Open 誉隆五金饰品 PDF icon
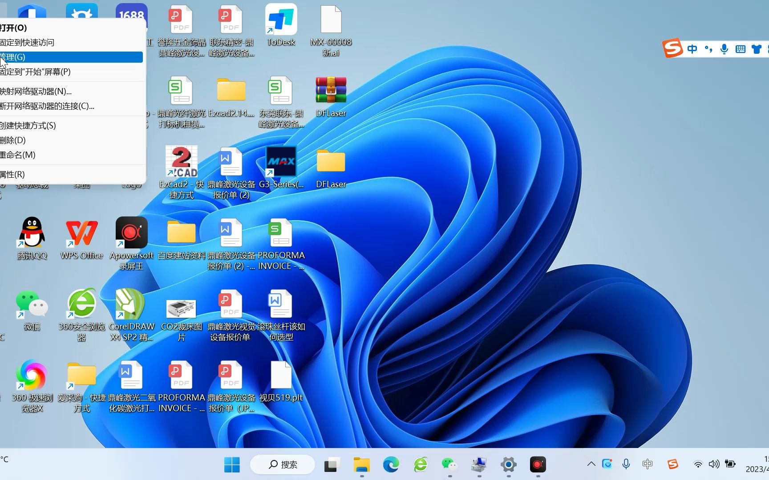 click(180, 20)
